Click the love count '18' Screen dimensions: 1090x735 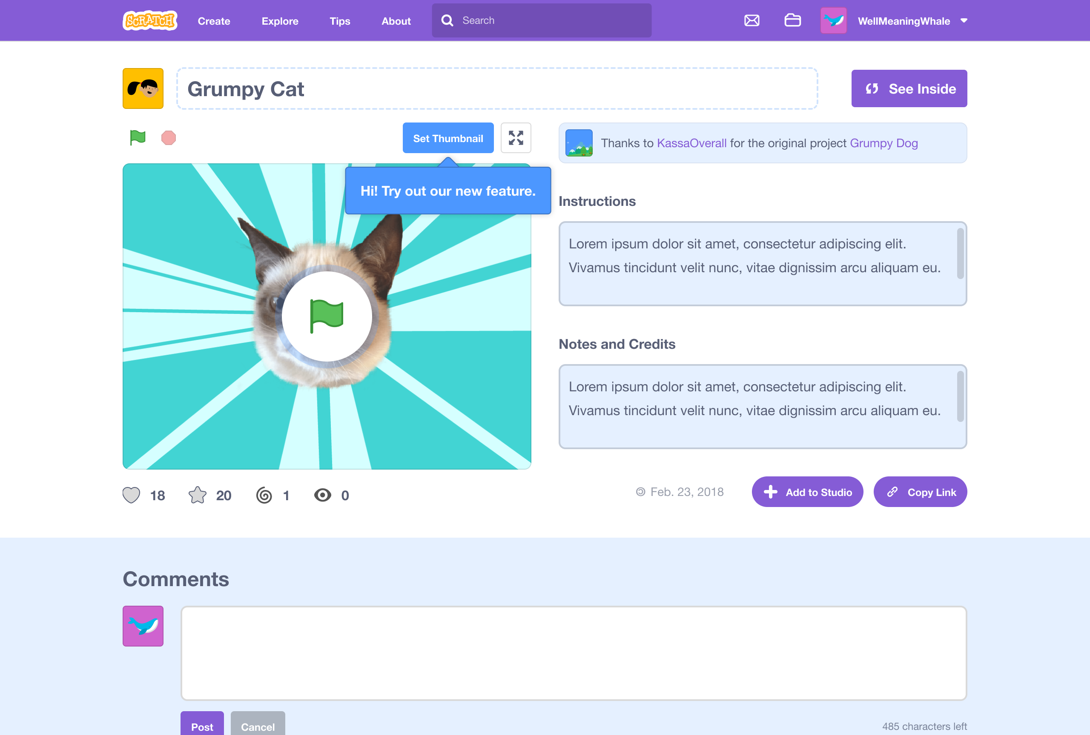[x=158, y=496]
